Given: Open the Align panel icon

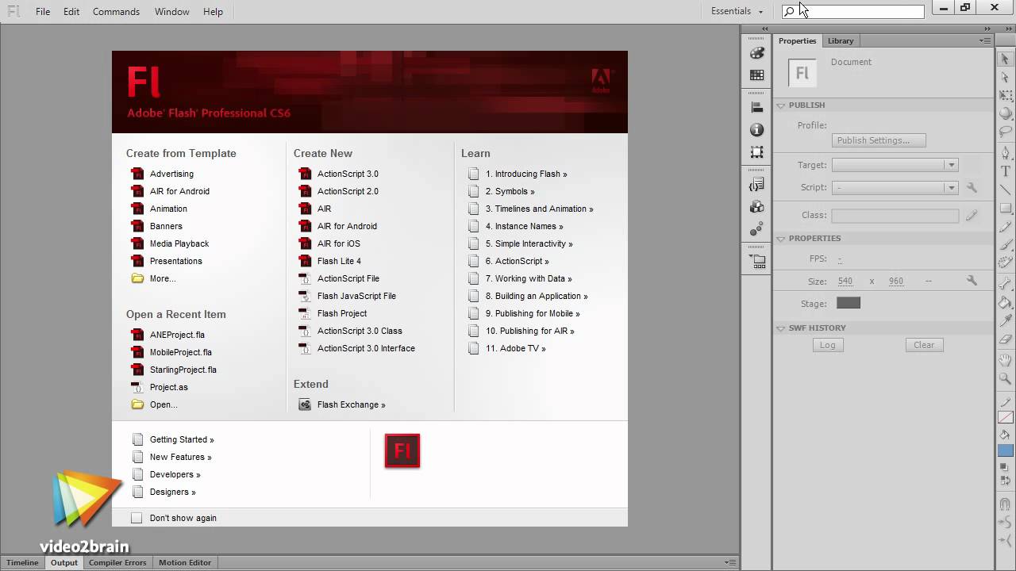Looking at the screenshot, I should coord(757,107).
